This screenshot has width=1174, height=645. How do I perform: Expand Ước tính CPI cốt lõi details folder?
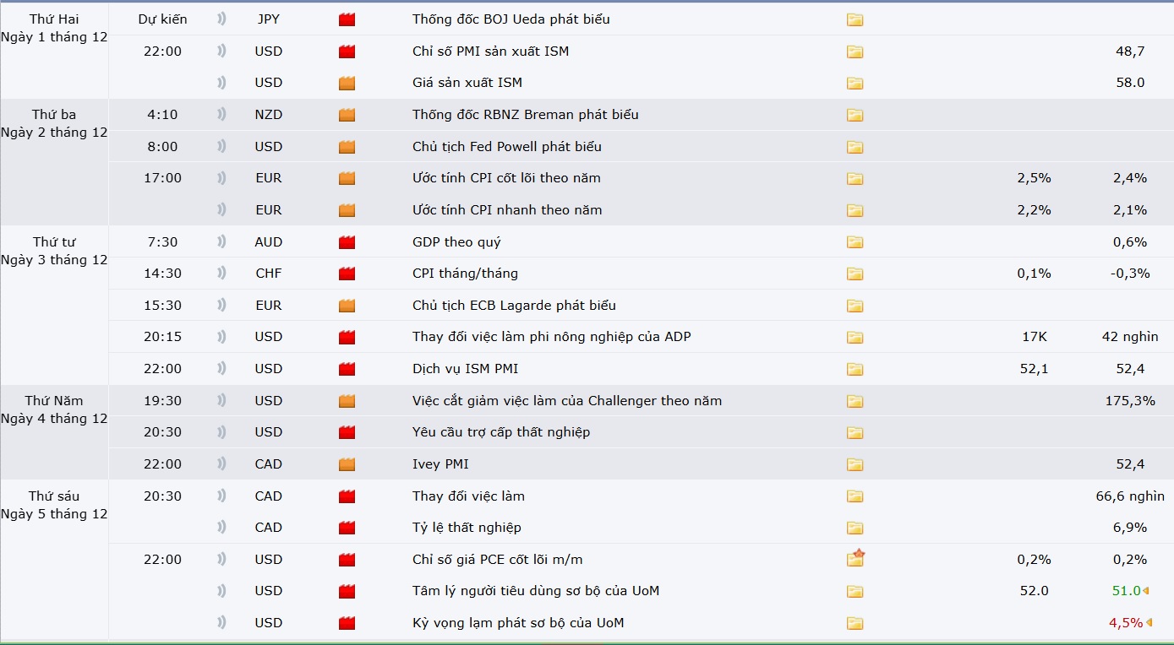pos(855,178)
